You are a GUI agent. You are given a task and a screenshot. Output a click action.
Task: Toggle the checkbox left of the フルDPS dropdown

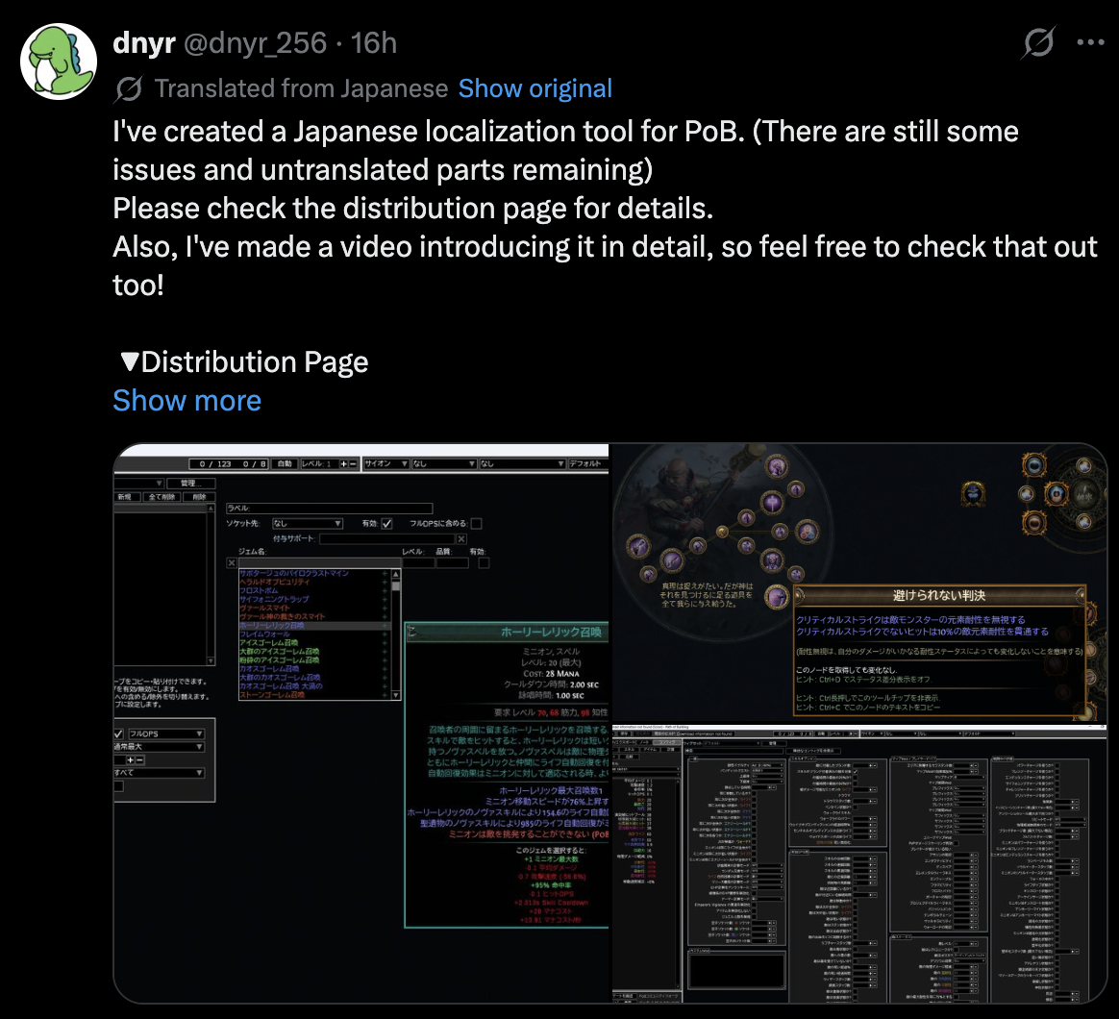click(x=118, y=733)
